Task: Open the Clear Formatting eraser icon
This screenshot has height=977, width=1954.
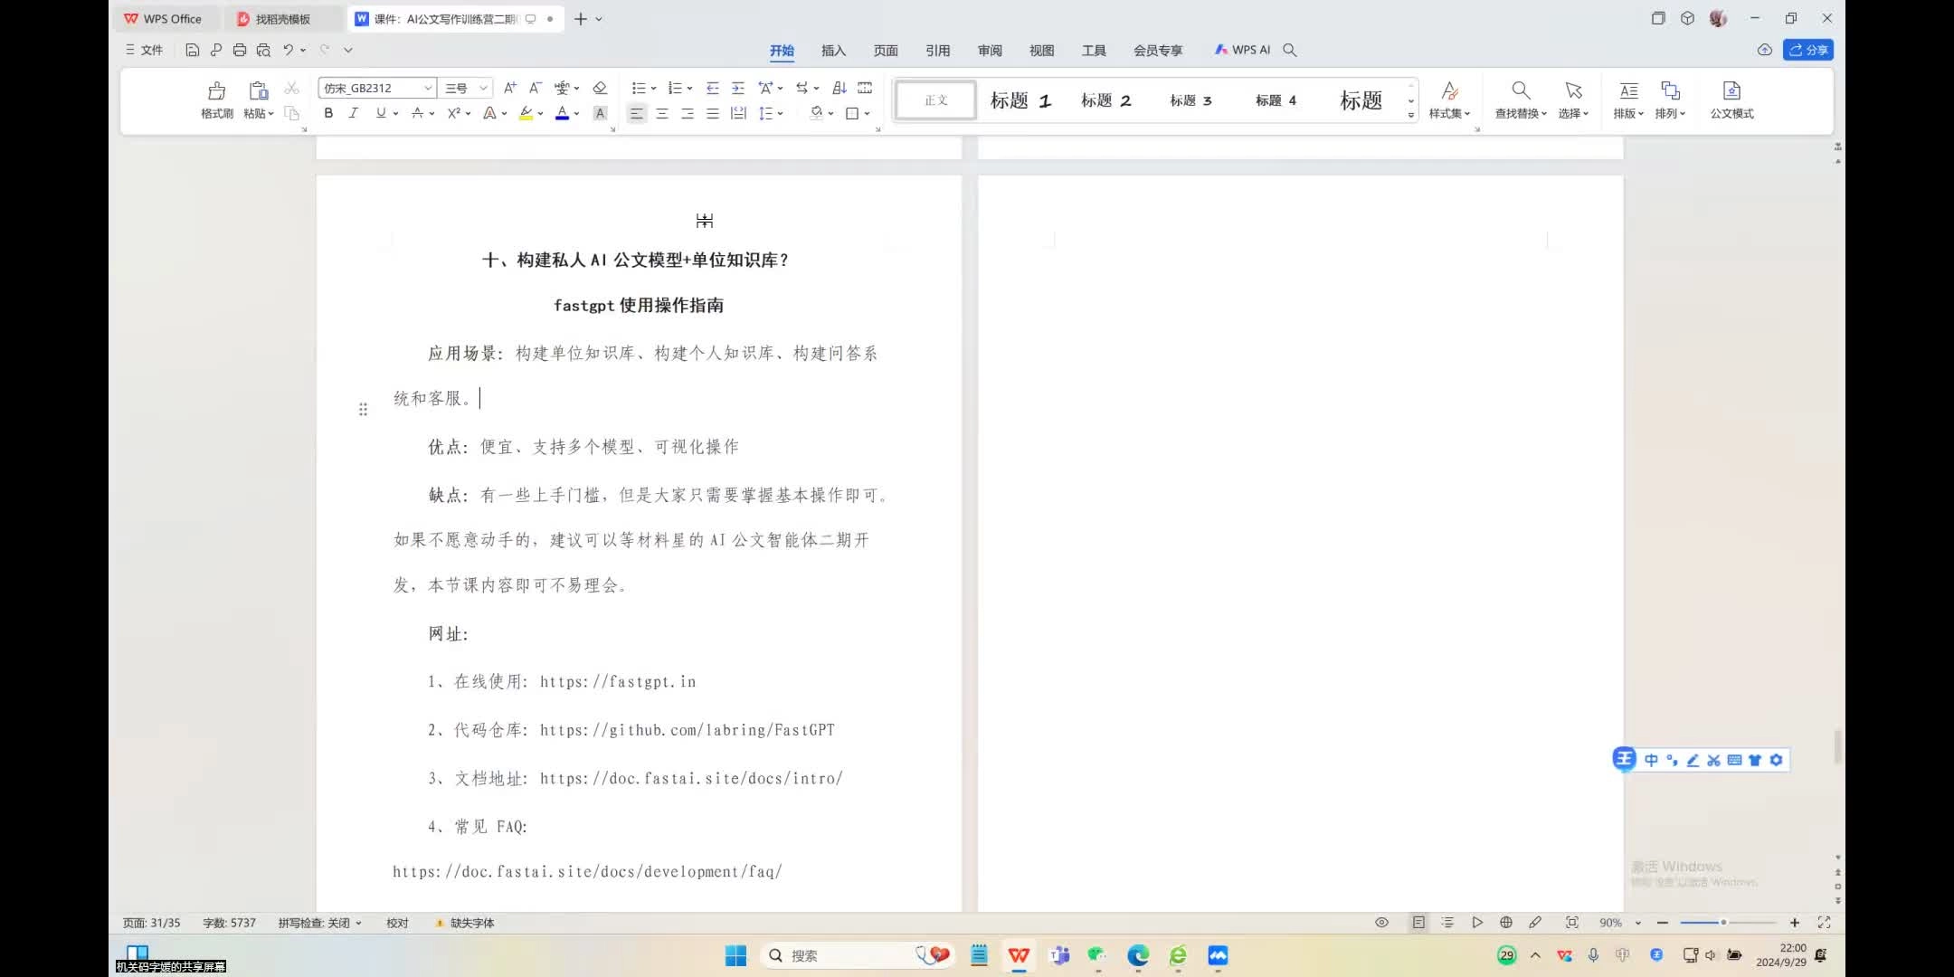Action: (x=599, y=88)
